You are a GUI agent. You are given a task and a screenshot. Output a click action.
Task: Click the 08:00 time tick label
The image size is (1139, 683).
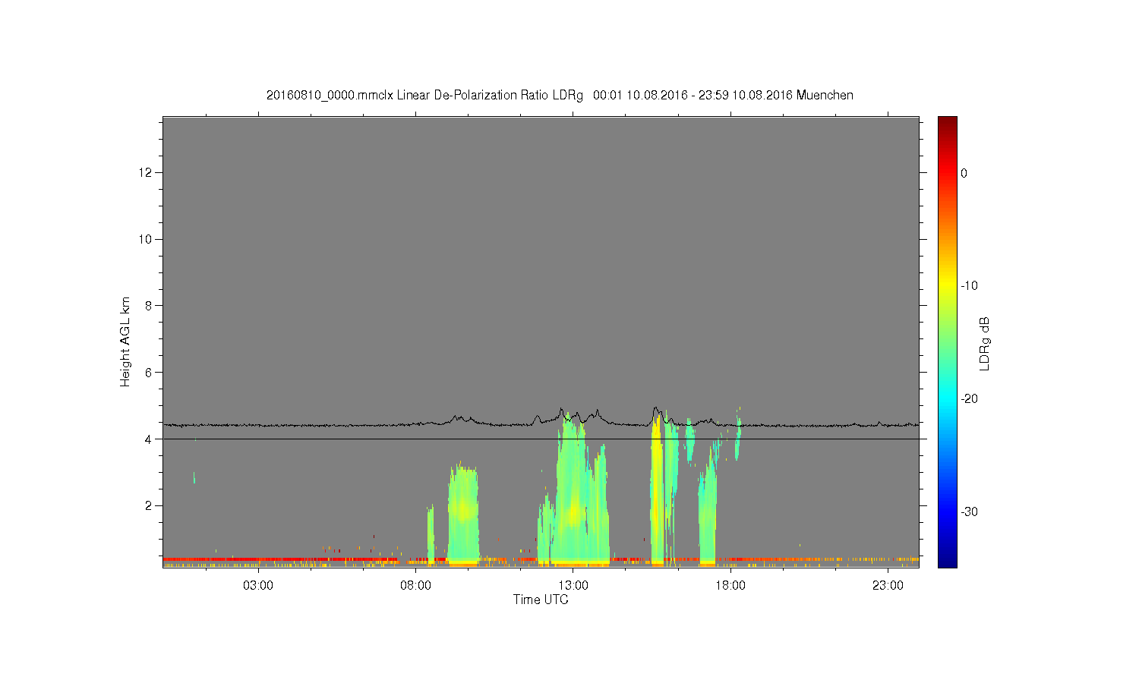(416, 585)
